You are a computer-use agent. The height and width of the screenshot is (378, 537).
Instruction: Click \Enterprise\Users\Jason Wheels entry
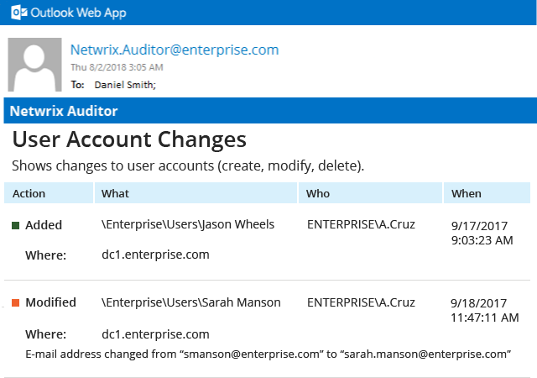188,224
